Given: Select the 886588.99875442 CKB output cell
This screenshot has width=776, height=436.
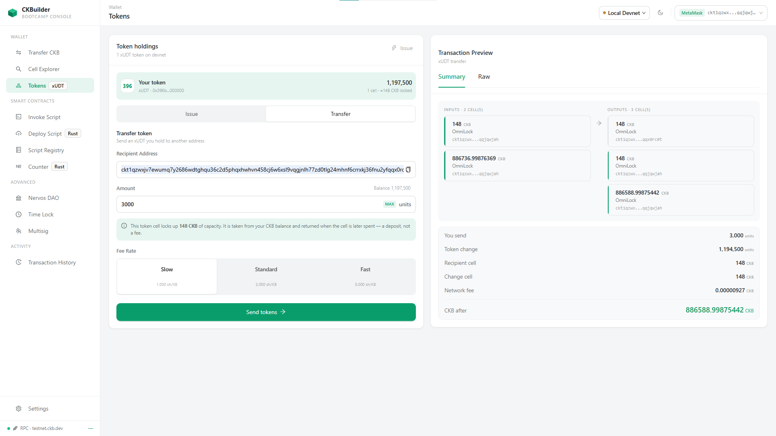Looking at the screenshot, I should [681, 200].
